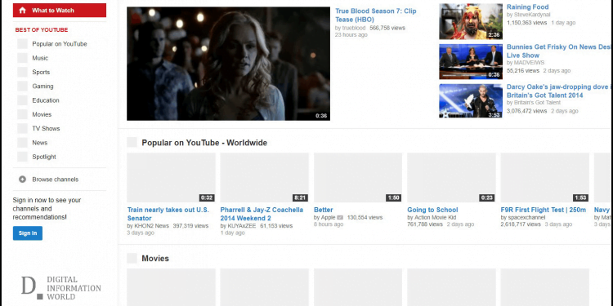
Task: Click the blue Sign in button
Action: (x=27, y=233)
